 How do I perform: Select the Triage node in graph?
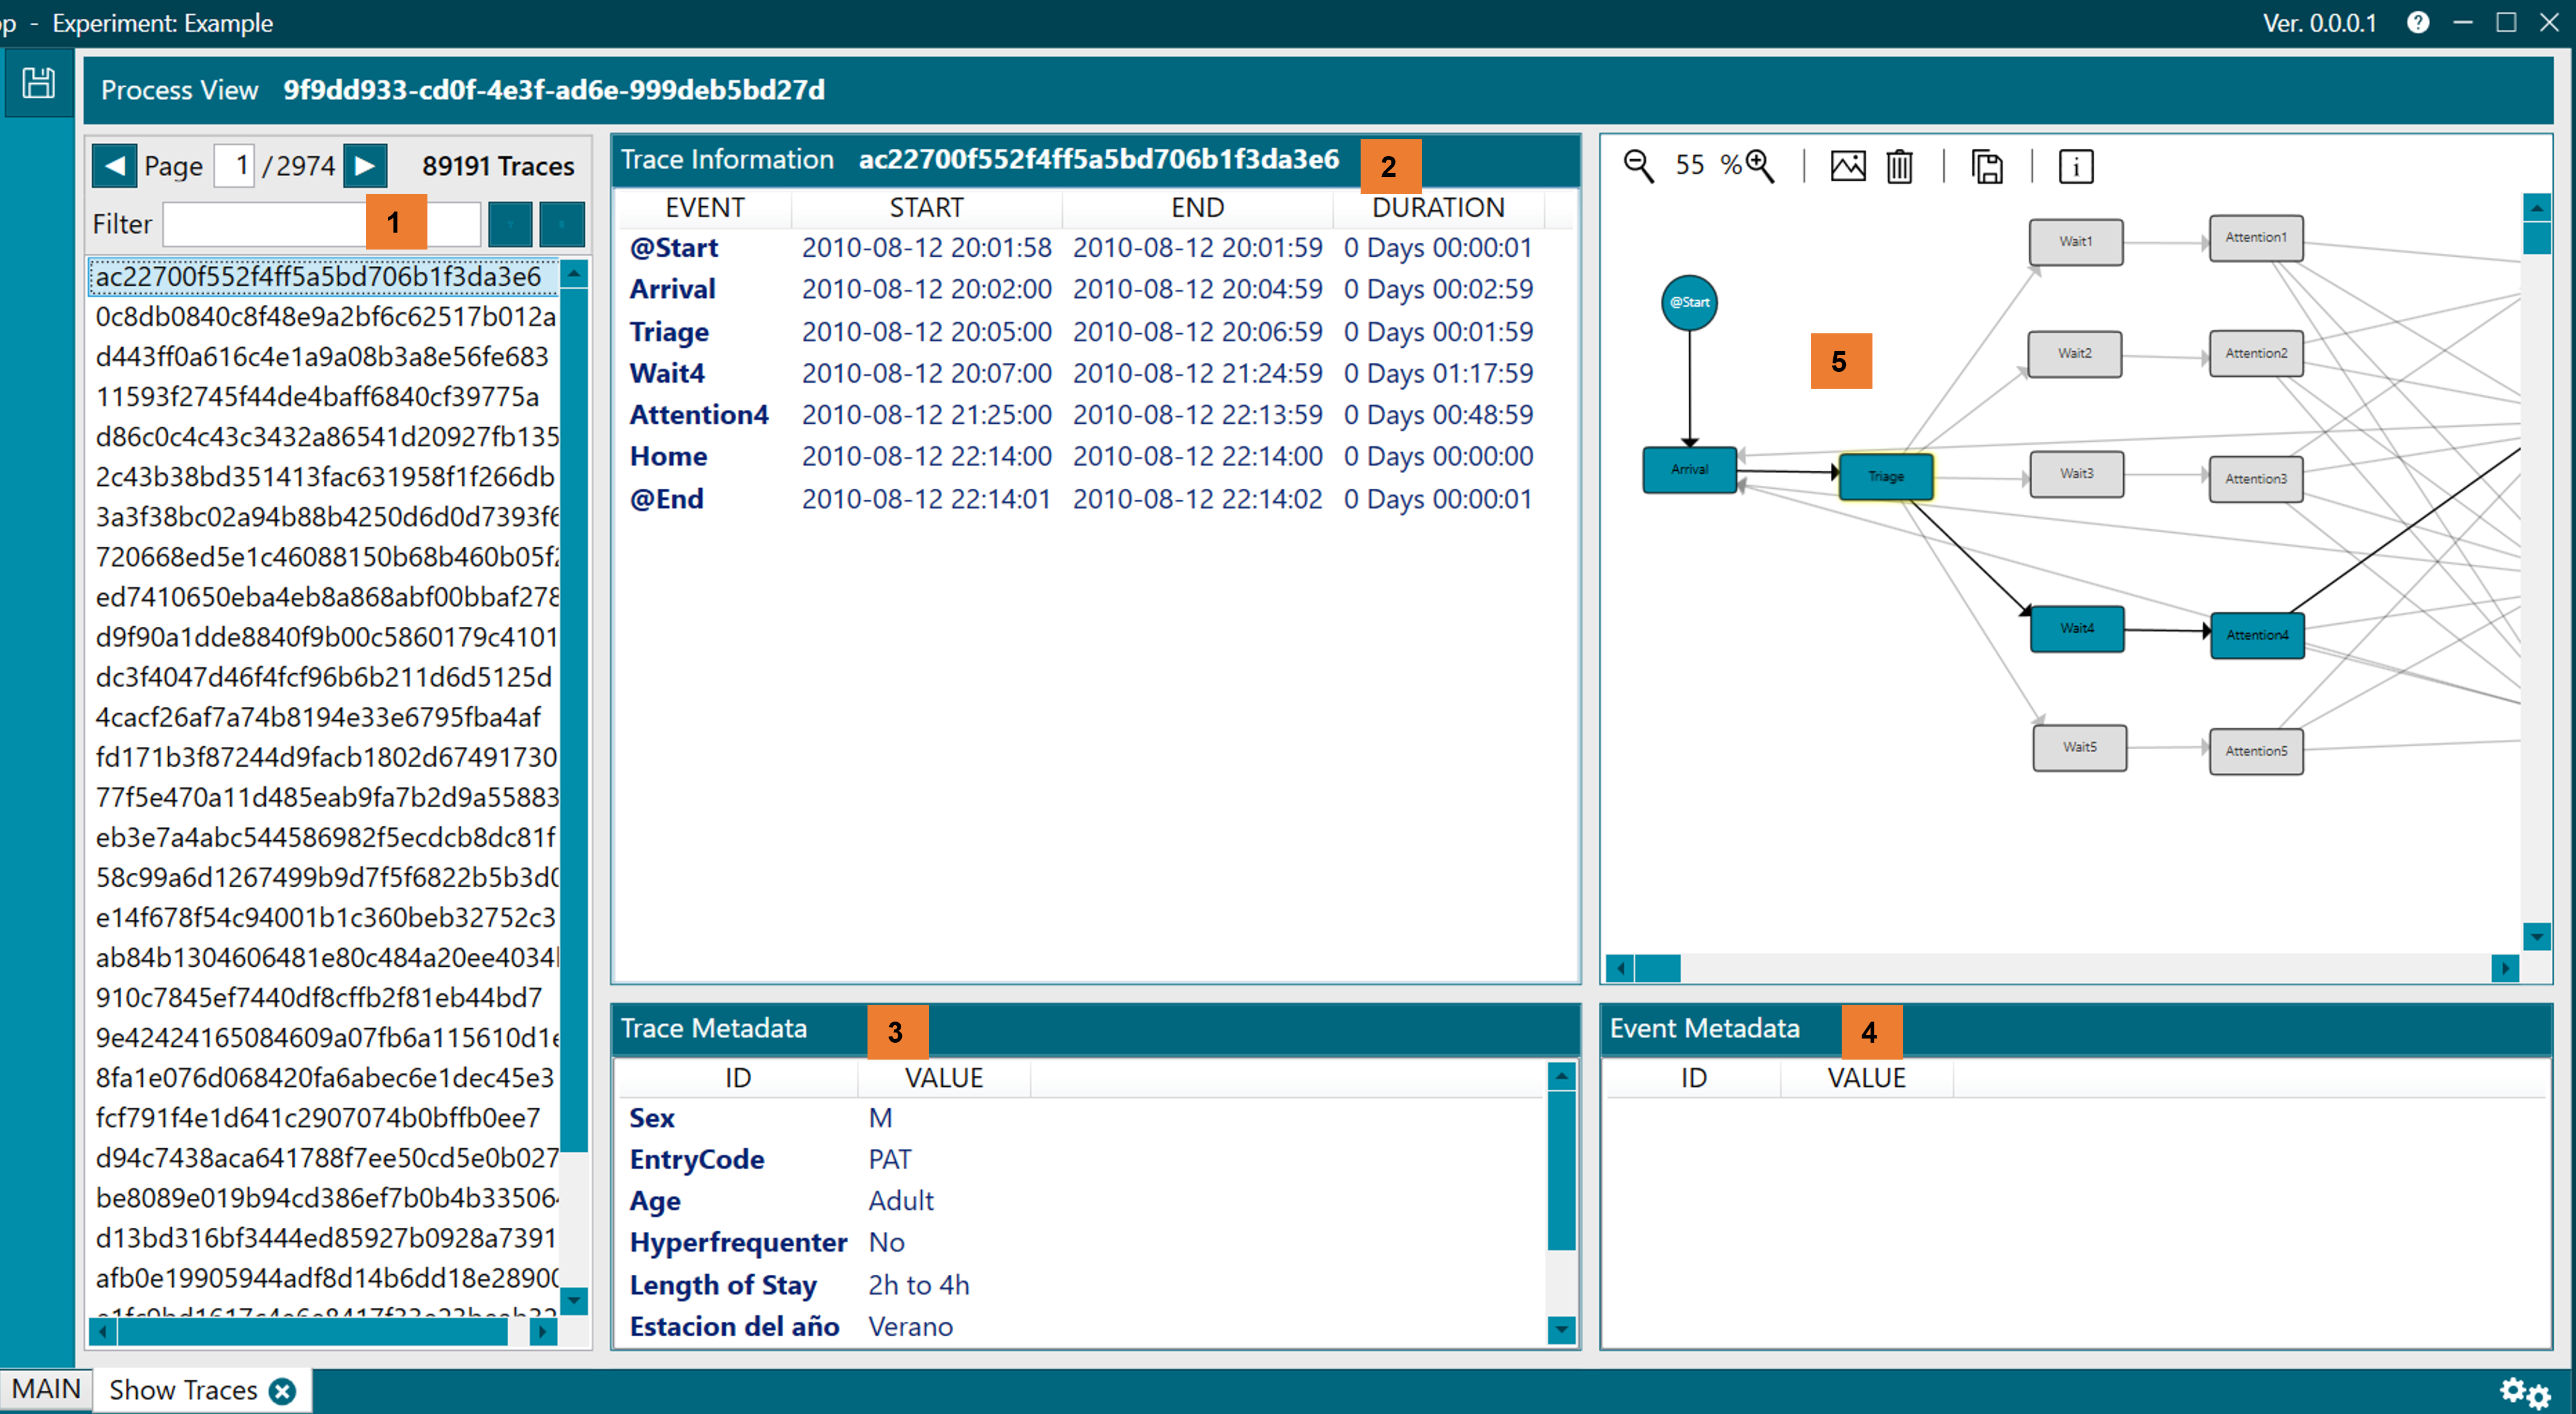pos(1886,476)
